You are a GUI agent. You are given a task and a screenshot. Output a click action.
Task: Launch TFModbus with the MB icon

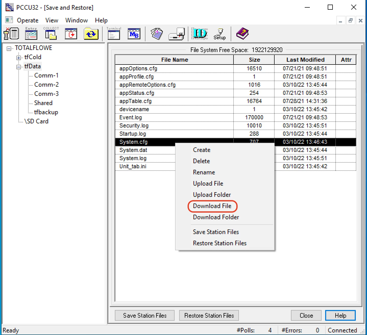[x=134, y=34]
